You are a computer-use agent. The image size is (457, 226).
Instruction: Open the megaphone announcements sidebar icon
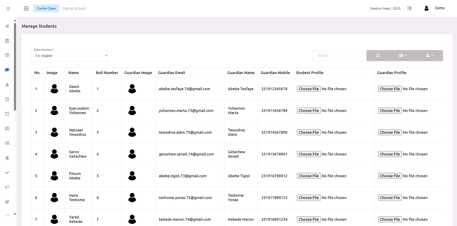coord(7,187)
